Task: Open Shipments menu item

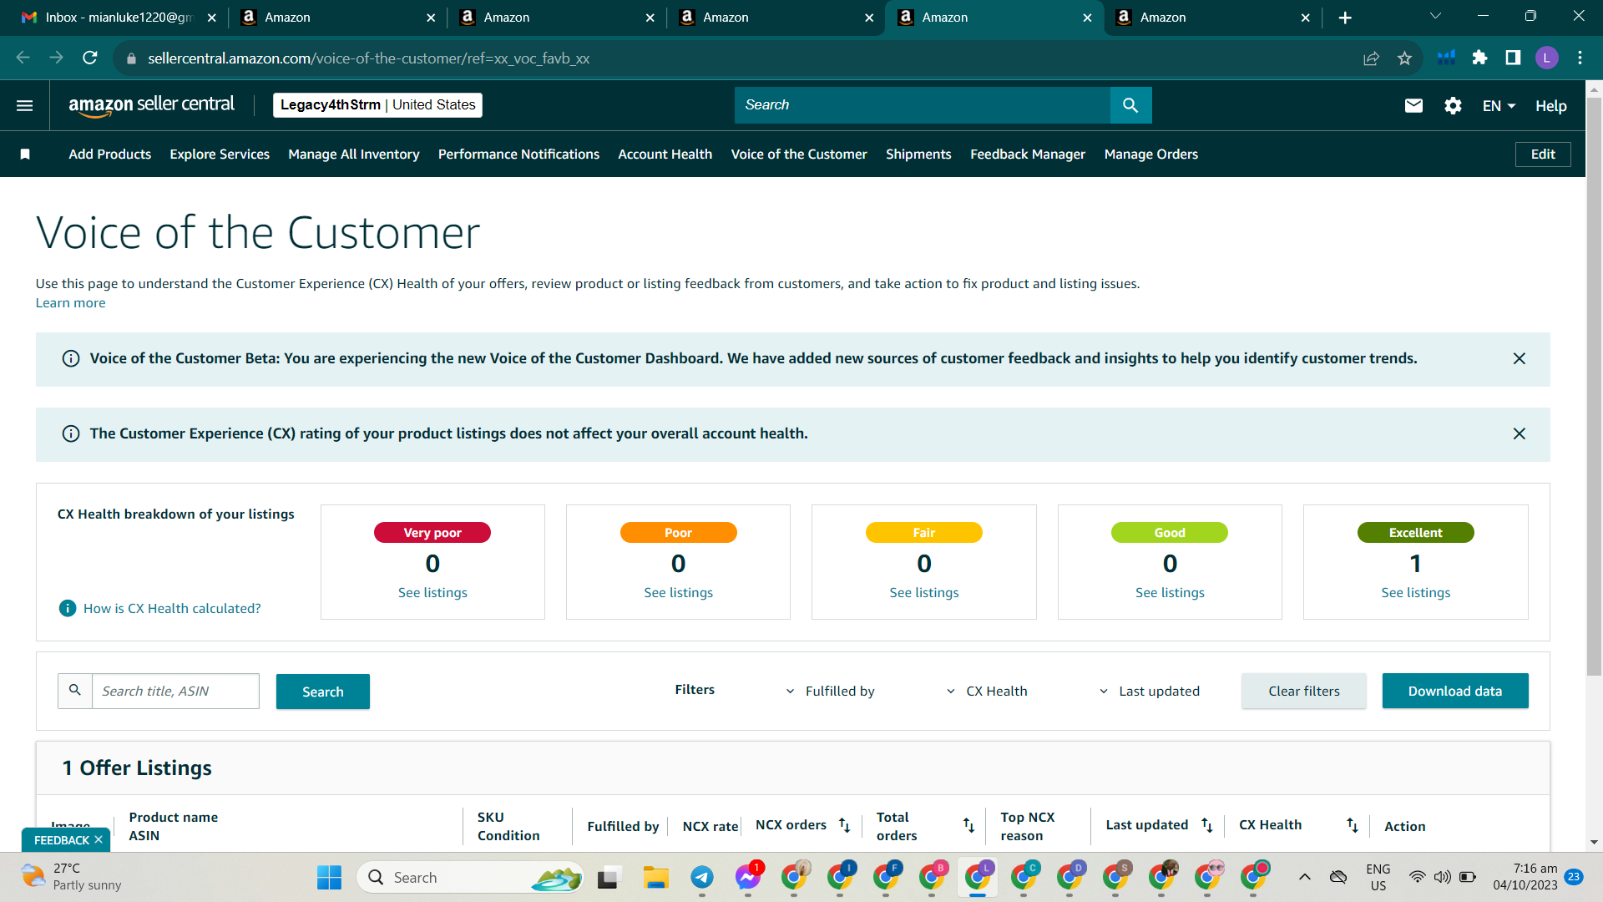Action: point(918,155)
